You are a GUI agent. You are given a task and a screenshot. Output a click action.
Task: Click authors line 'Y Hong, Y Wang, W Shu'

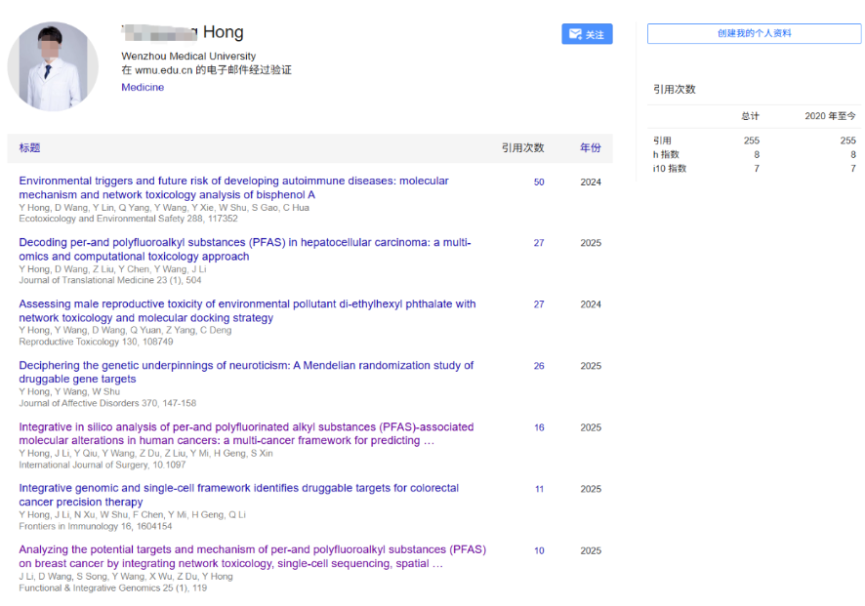[x=69, y=391]
